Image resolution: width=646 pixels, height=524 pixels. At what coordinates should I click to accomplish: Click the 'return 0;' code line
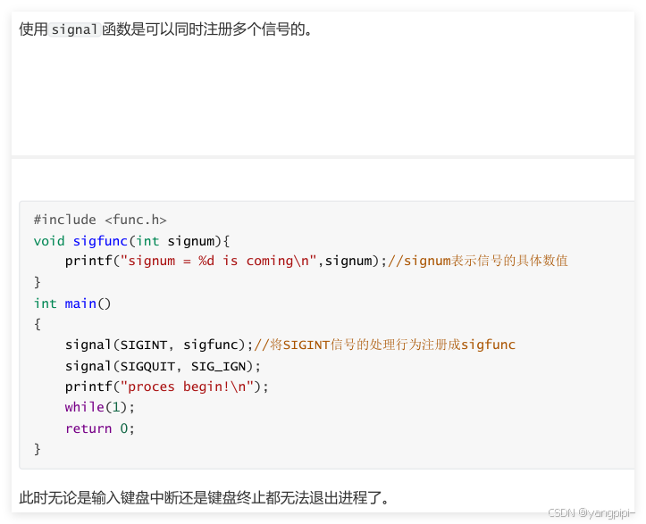pos(100,428)
